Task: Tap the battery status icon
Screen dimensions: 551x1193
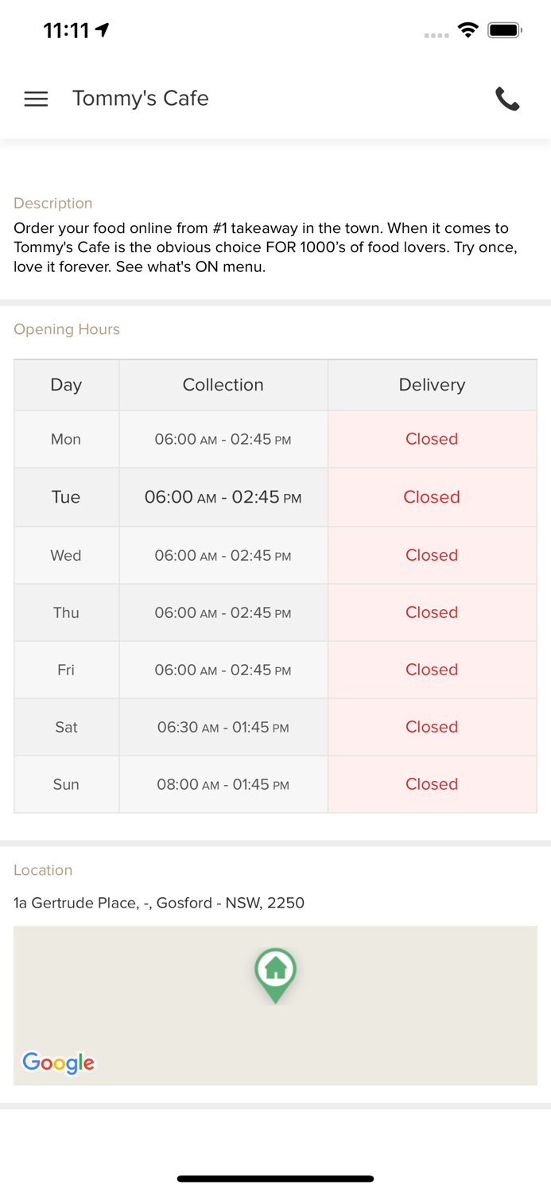Action: click(x=504, y=30)
